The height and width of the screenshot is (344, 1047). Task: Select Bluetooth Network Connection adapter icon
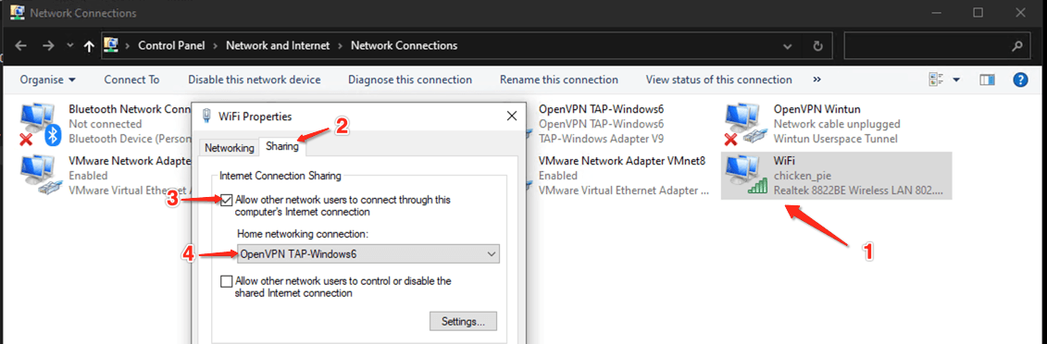point(41,124)
